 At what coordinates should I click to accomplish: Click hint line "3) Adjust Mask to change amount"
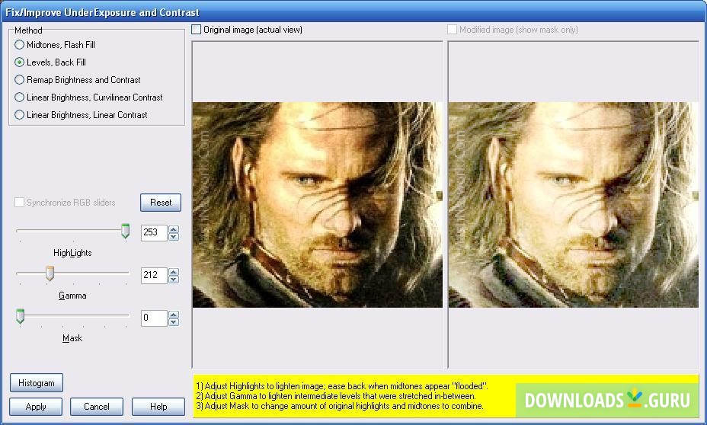coord(340,406)
